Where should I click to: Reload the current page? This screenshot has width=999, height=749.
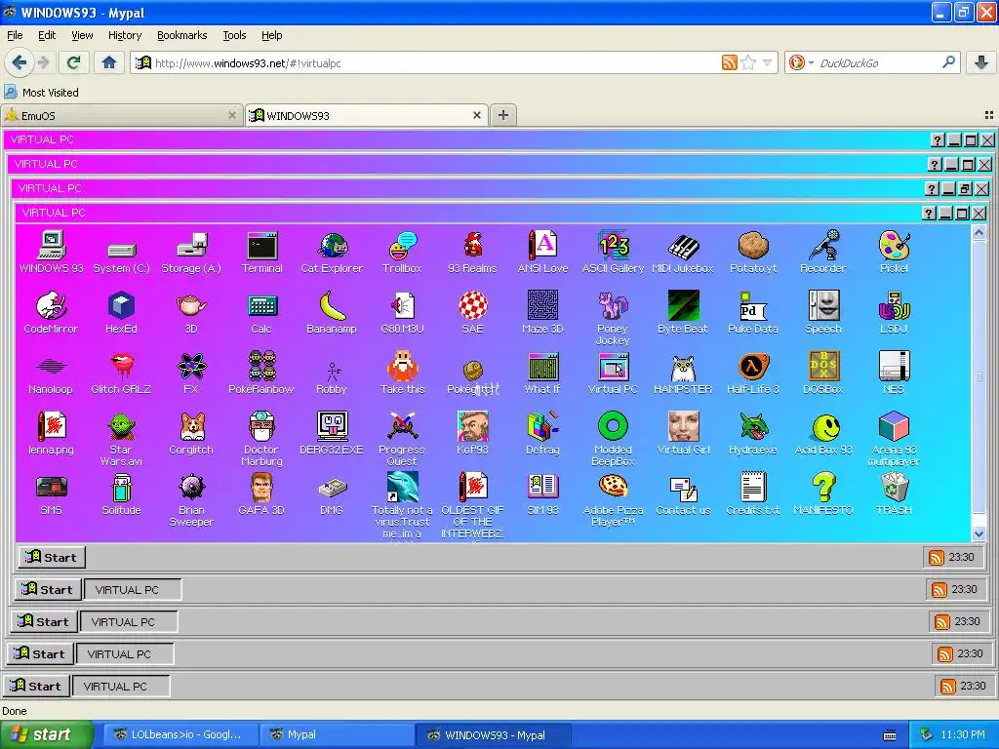[x=73, y=62]
